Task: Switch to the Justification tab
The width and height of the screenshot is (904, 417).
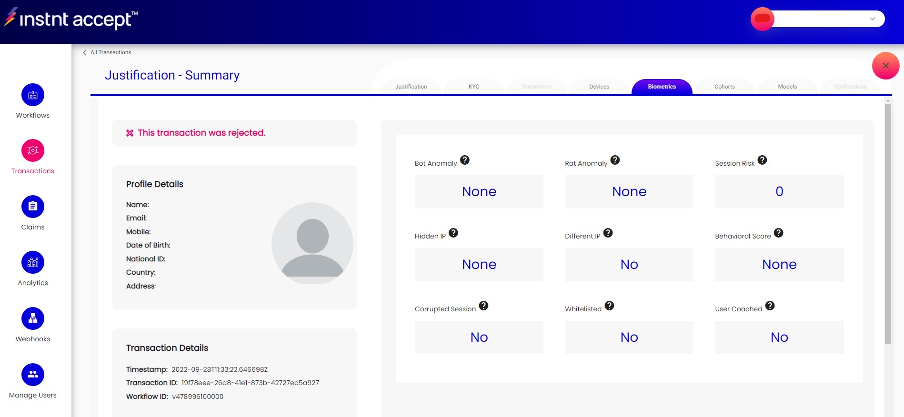Action: click(411, 87)
